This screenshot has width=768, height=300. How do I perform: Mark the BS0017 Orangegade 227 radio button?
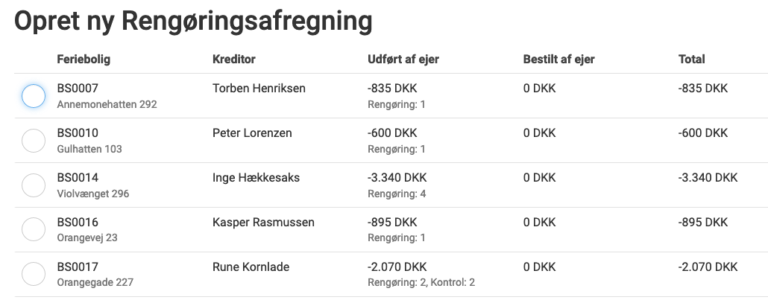(34, 274)
